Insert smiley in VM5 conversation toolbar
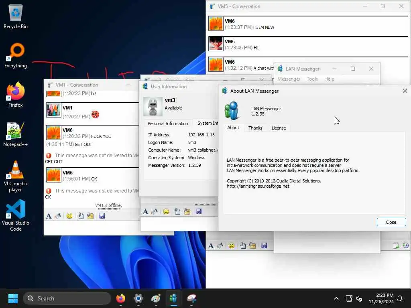 click(232, 246)
